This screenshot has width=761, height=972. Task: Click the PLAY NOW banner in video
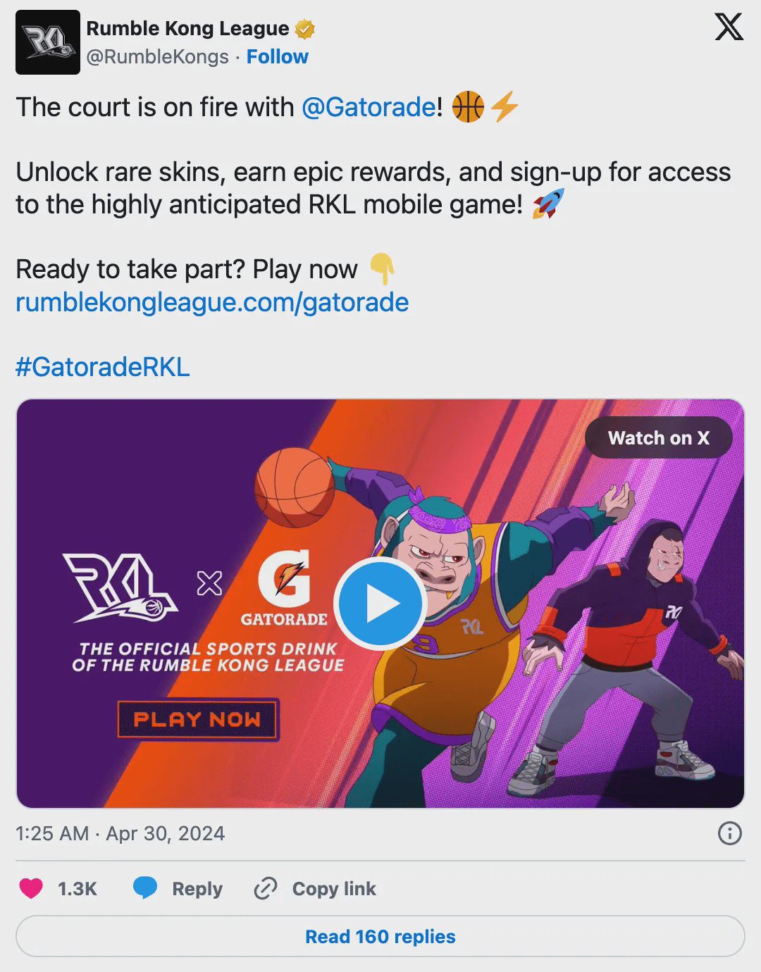(x=198, y=719)
